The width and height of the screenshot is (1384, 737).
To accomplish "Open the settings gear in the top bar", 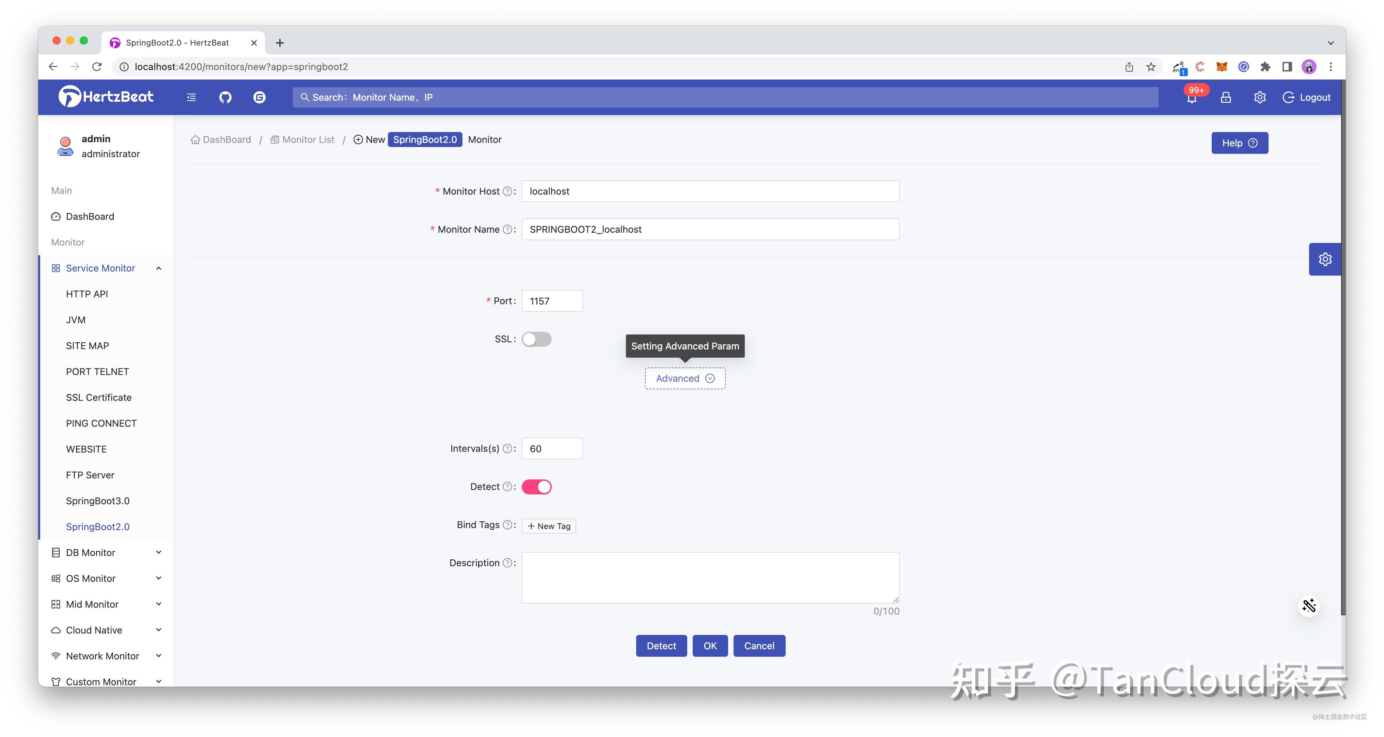I will point(1259,97).
